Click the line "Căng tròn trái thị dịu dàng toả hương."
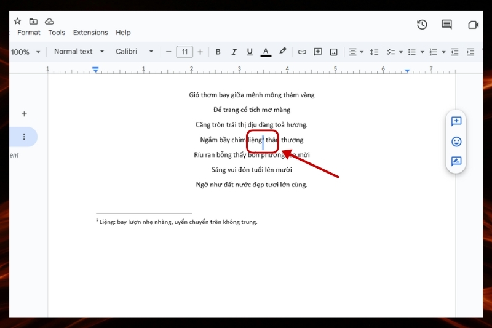Screen dimensions: 492x328 click(252, 124)
